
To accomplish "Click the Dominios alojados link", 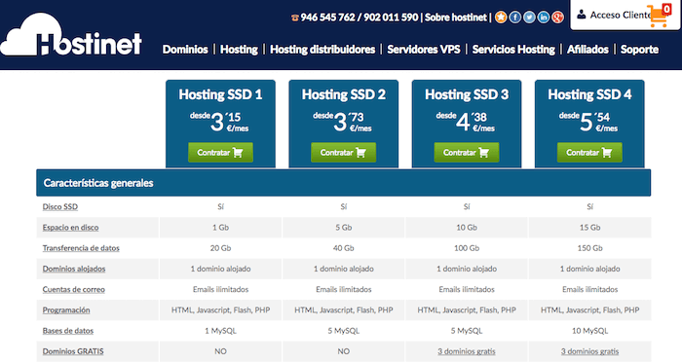I will (x=74, y=269).
